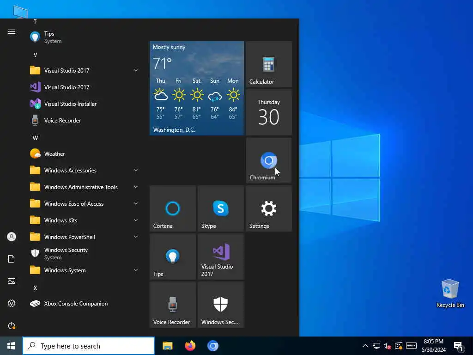Launch Visual Studio 2017 app in list
Image resolution: width=473 pixels, height=355 pixels.
[85, 87]
